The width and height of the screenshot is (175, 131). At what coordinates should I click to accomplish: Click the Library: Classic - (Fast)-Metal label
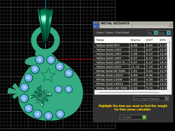(112, 32)
